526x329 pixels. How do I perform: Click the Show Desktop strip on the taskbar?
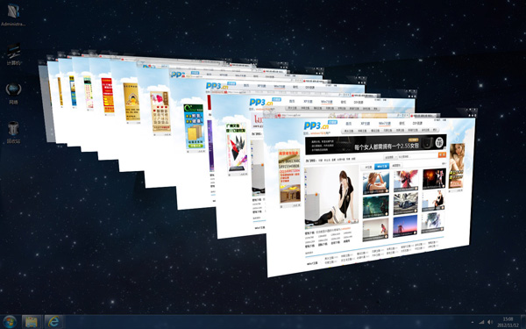[523, 322]
